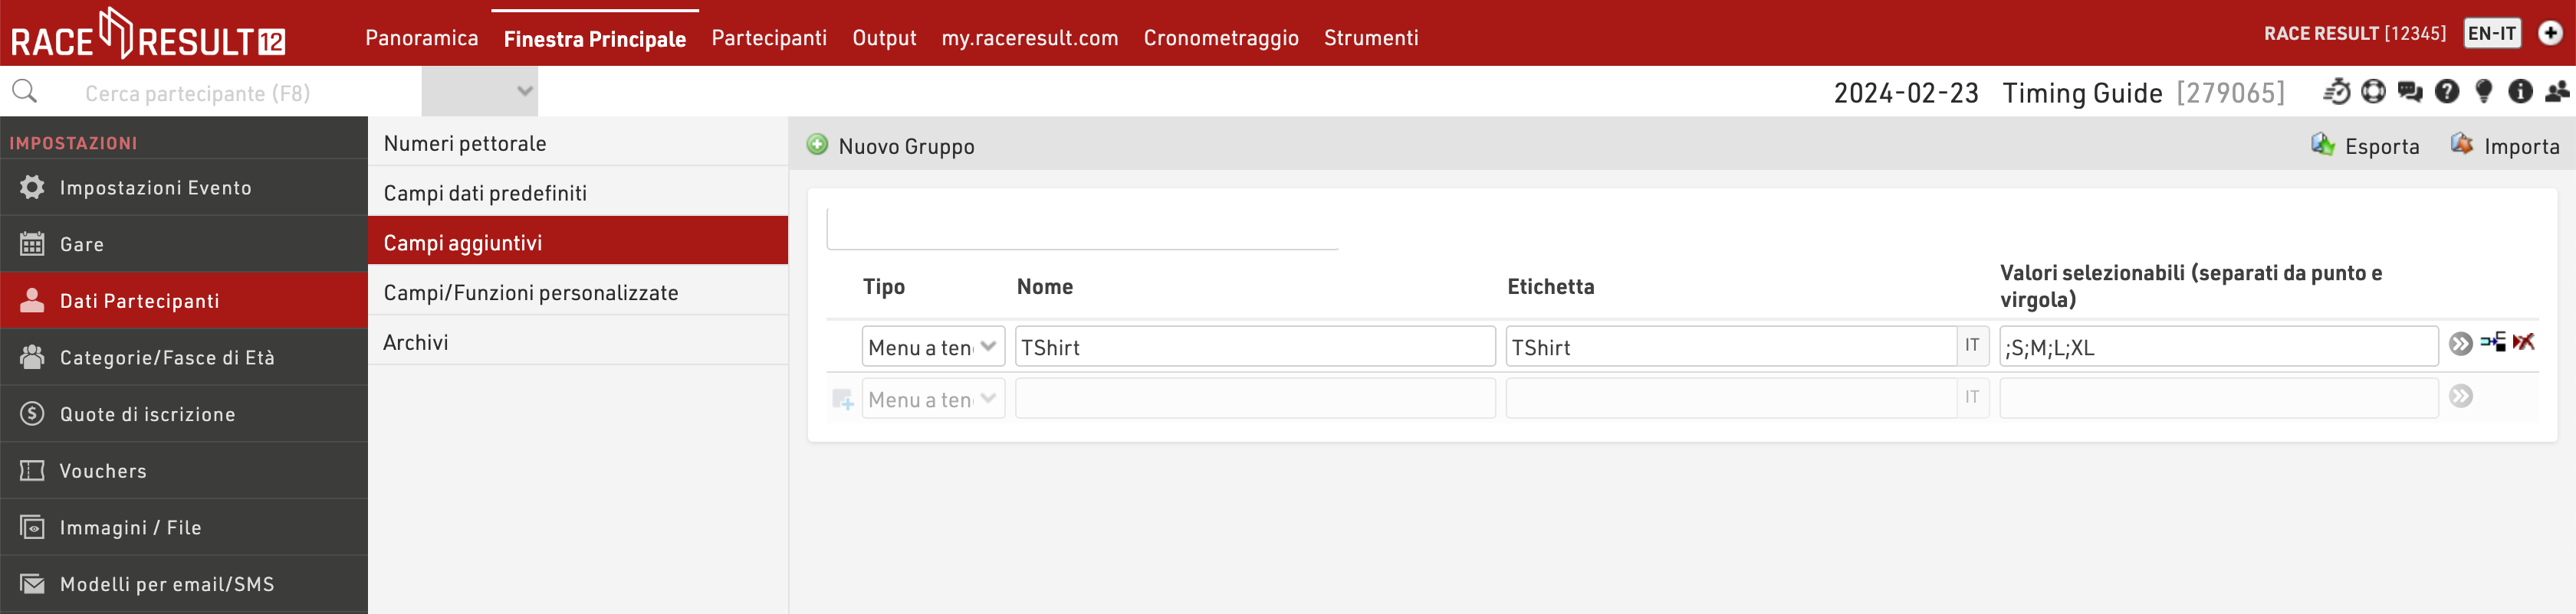
Task: Open the lifebuoy support icon
Action: point(2373,93)
